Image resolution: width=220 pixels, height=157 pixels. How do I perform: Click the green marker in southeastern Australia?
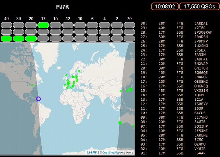[133, 126]
